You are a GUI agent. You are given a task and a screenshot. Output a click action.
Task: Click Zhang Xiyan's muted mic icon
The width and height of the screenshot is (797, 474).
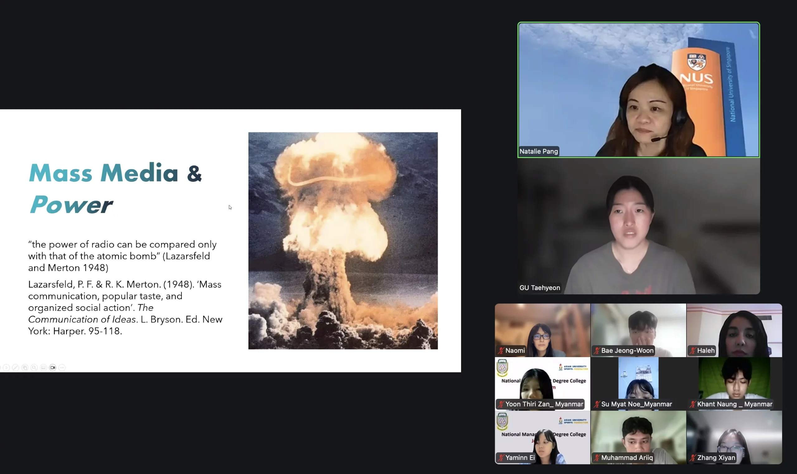[x=692, y=458]
